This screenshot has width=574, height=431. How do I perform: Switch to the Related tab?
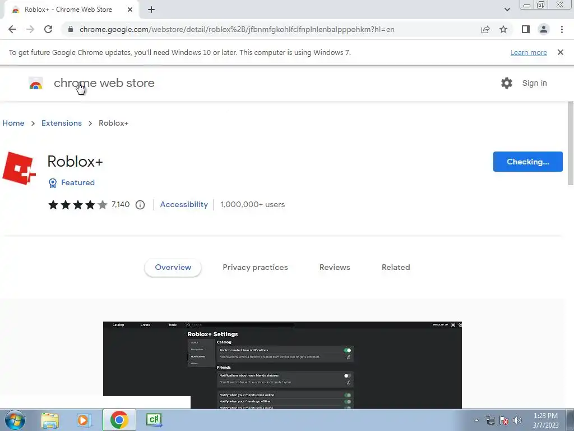coord(396,268)
